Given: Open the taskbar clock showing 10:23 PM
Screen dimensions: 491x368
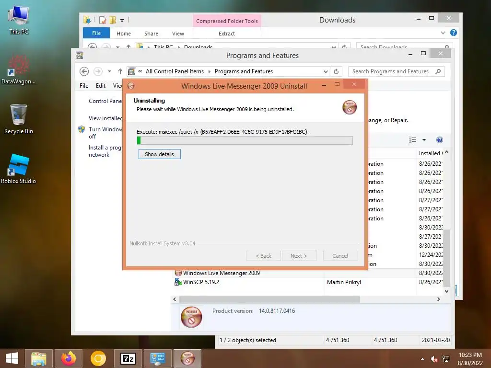Looking at the screenshot, I should (470, 359).
